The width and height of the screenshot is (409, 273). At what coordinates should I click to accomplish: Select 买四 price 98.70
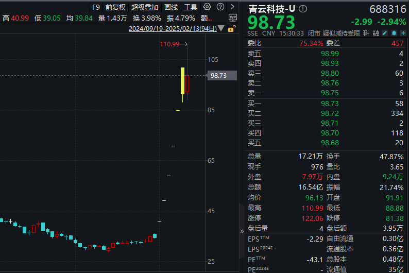330,133
